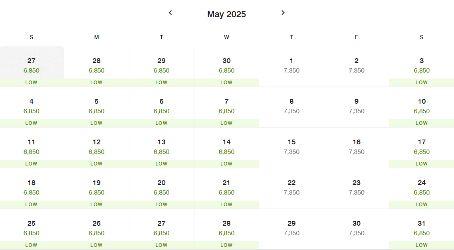Select Saturday May 17 date
The width and height of the screenshot is (454, 250).
coord(422,148)
